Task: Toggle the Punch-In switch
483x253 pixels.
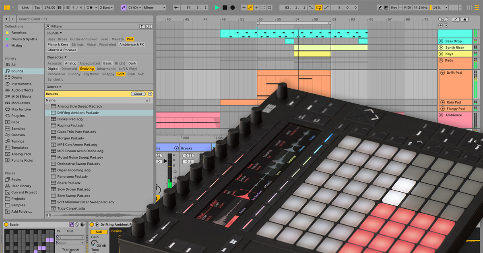Action: 311,7
